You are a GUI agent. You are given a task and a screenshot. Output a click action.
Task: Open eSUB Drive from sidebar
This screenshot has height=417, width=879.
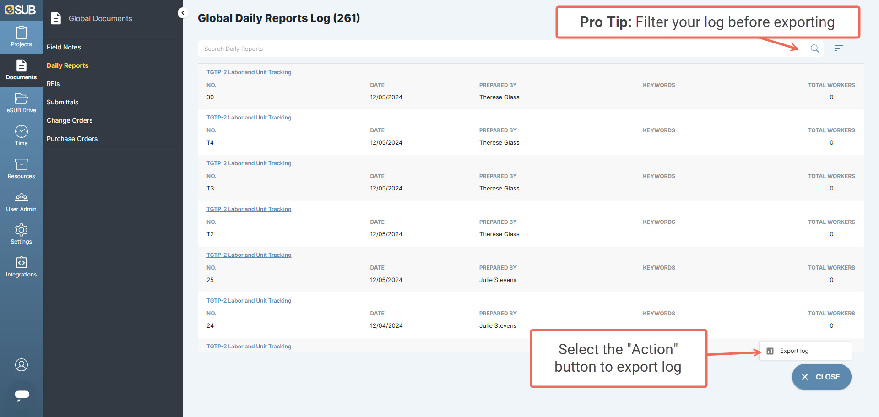(21, 103)
